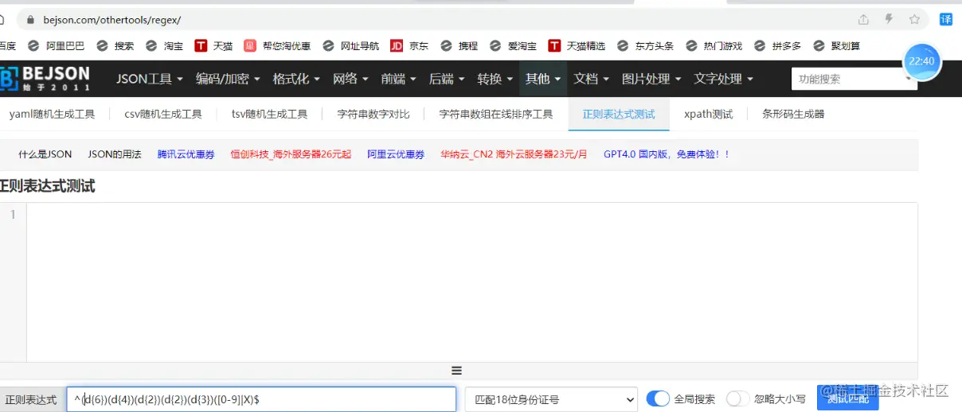Image resolution: width=962 pixels, height=412 pixels.
Task: Open the 携程 bookmark
Action: (x=459, y=46)
